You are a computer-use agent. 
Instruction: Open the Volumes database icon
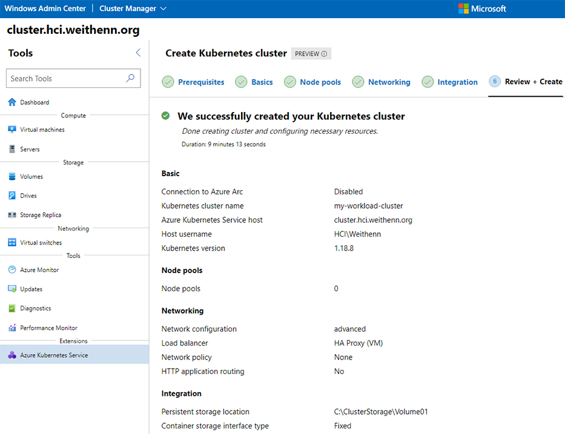(12, 177)
